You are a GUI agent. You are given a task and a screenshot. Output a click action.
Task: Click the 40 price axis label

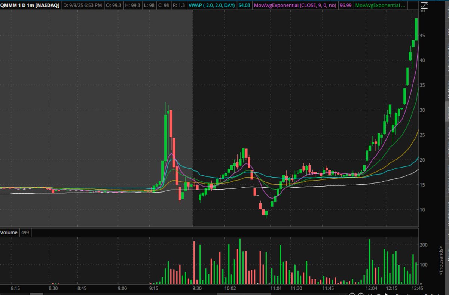pos(422,60)
